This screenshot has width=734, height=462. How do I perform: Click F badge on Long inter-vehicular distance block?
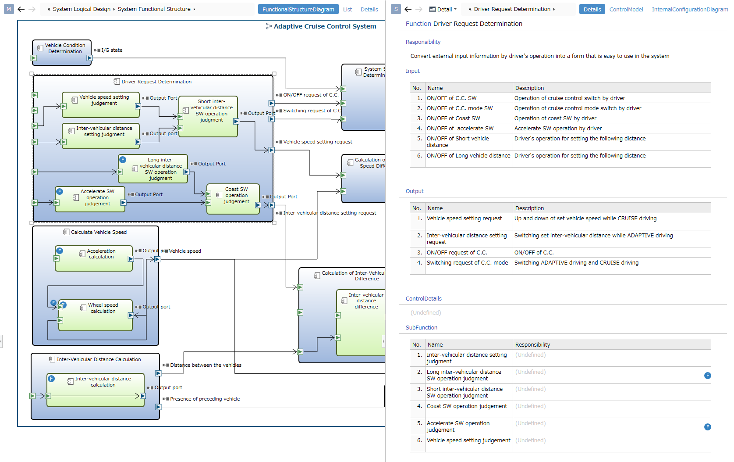pyautogui.click(x=123, y=160)
